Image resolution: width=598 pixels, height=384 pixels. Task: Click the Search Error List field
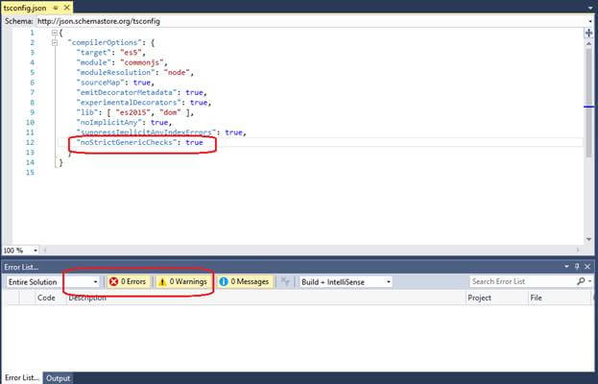point(522,281)
